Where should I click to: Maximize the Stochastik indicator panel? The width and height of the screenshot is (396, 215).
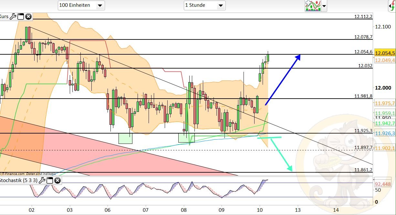tap(50, 180)
